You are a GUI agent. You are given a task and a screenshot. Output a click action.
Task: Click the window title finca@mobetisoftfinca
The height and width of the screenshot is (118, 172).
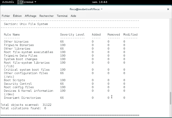[86, 9]
